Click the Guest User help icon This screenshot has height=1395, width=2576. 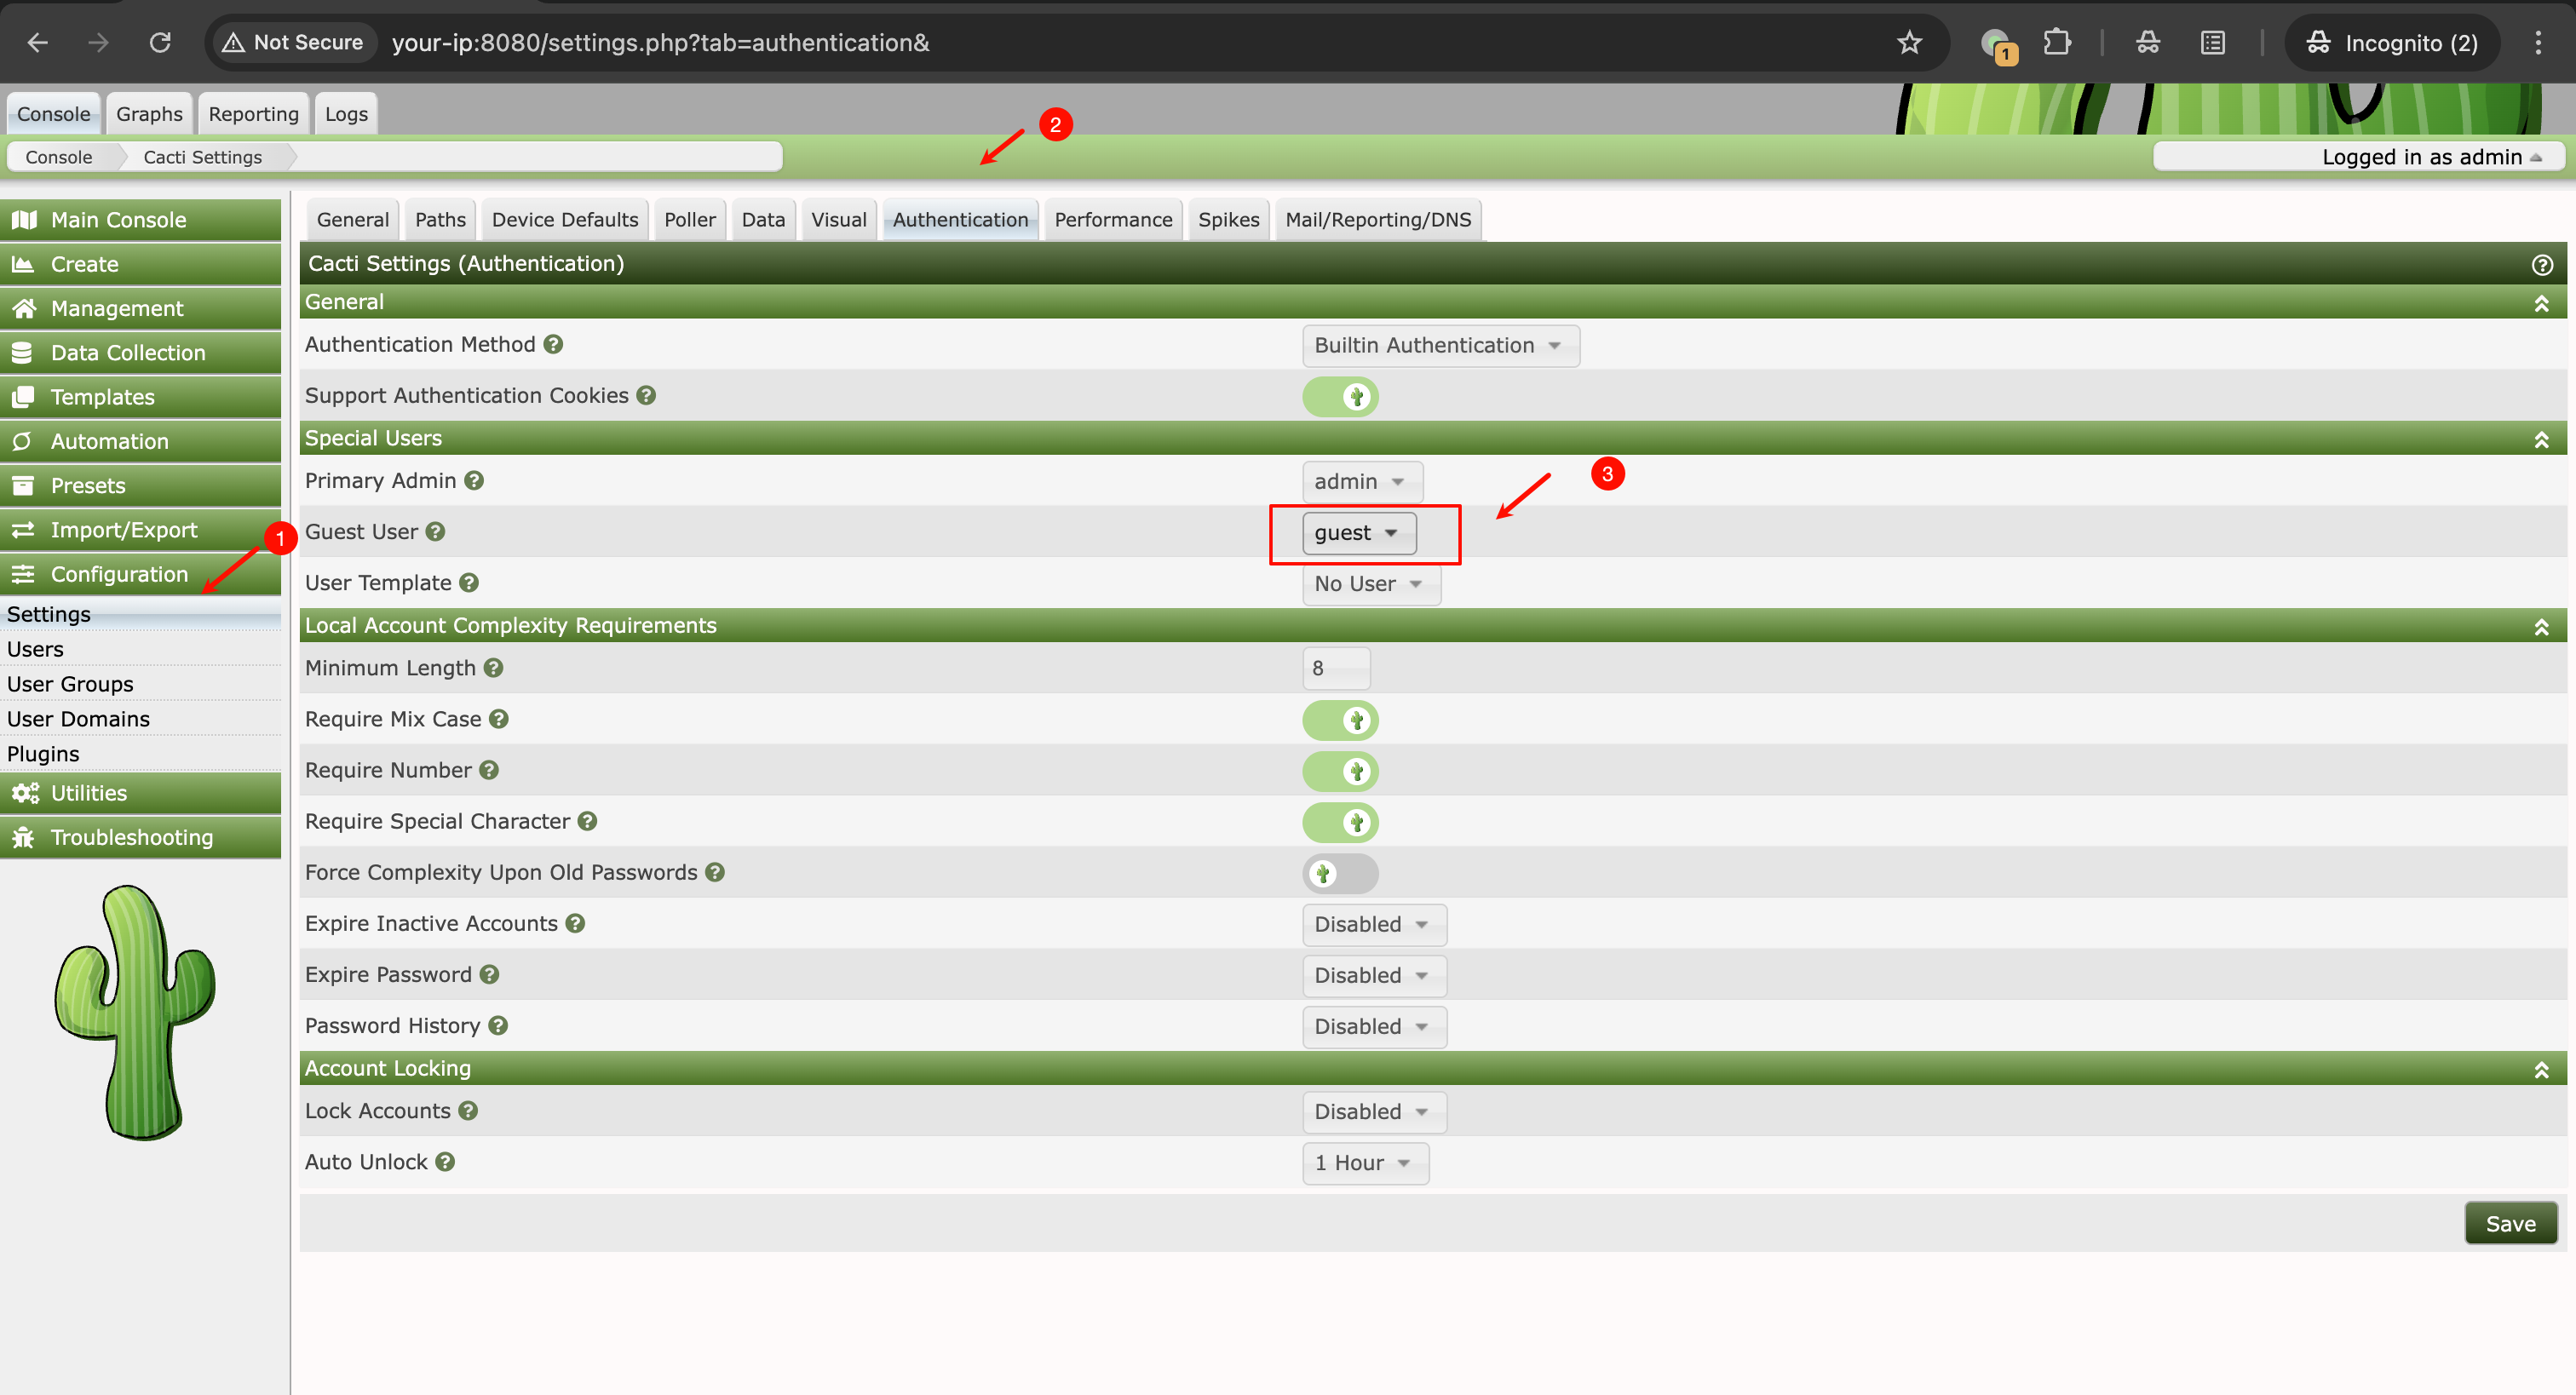click(435, 532)
